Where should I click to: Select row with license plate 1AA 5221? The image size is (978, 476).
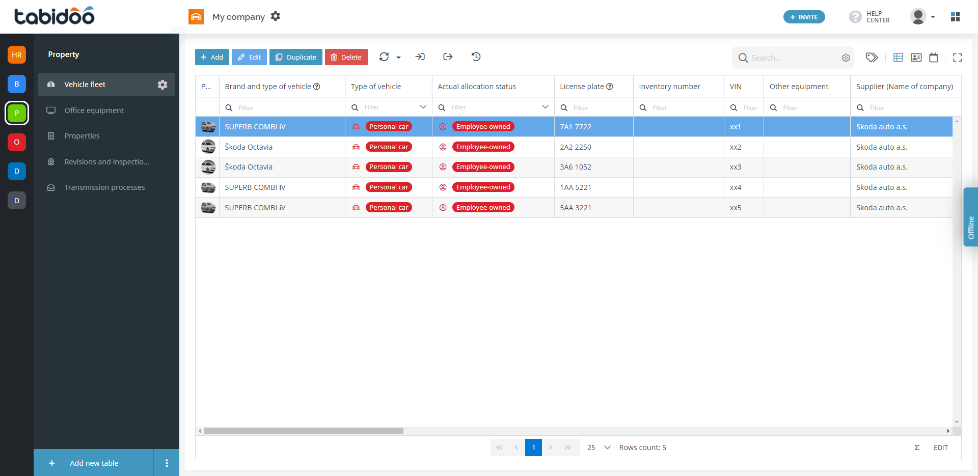574,187
